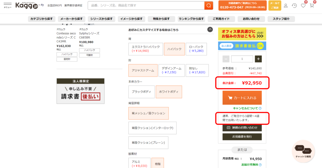Click the quantity input field
The image size is (322, 168).
click(242, 59)
